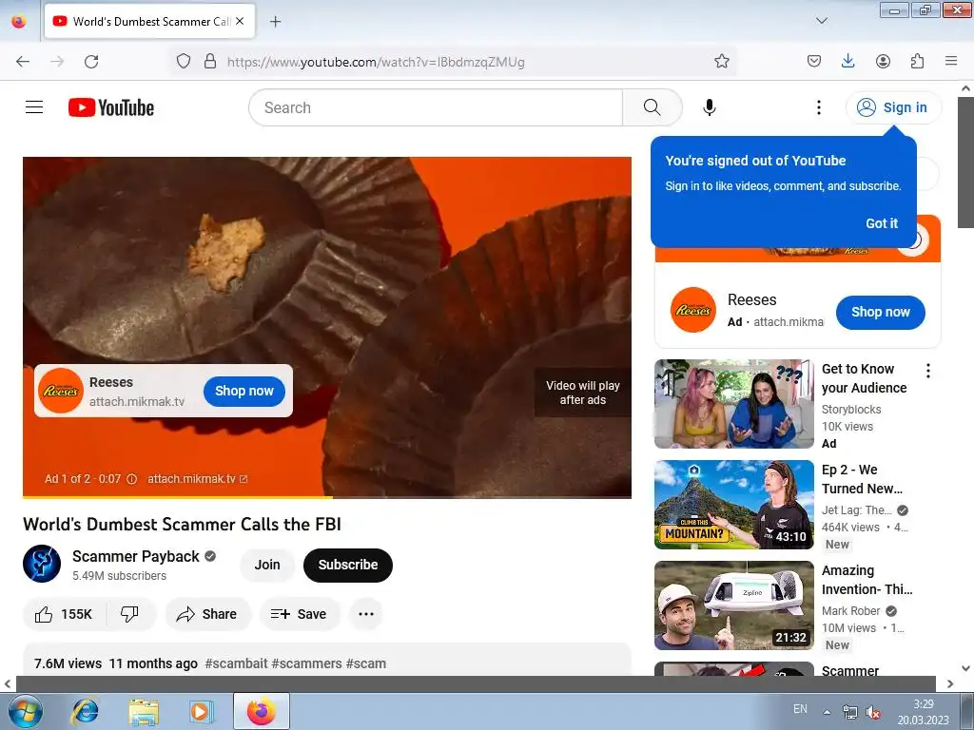The width and height of the screenshot is (974, 730).
Task: Open attach.mikmak.tv link in video ad
Action: tap(198, 479)
